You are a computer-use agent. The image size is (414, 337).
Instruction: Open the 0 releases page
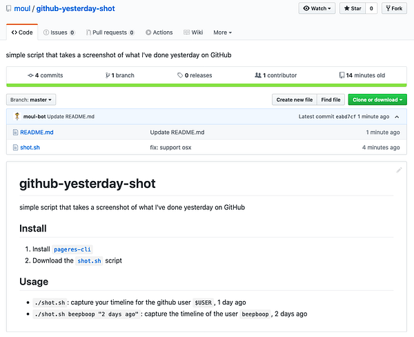(195, 75)
